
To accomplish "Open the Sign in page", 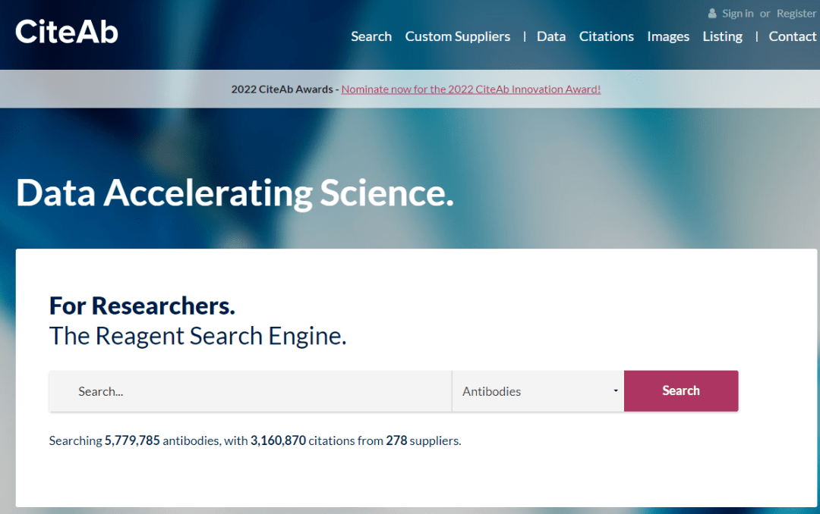I will [737, 14].
